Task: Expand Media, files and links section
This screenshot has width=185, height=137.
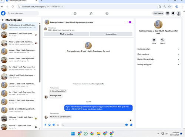Action: [158, 59]
